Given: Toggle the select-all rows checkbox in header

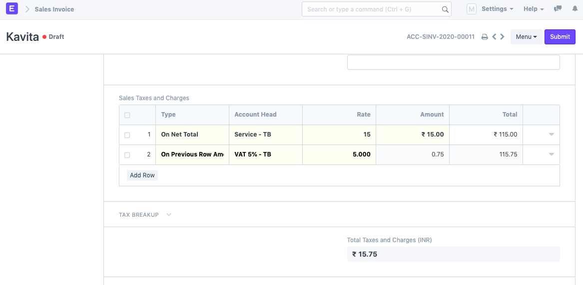Looking at the screenshot, I should (127, 115).
